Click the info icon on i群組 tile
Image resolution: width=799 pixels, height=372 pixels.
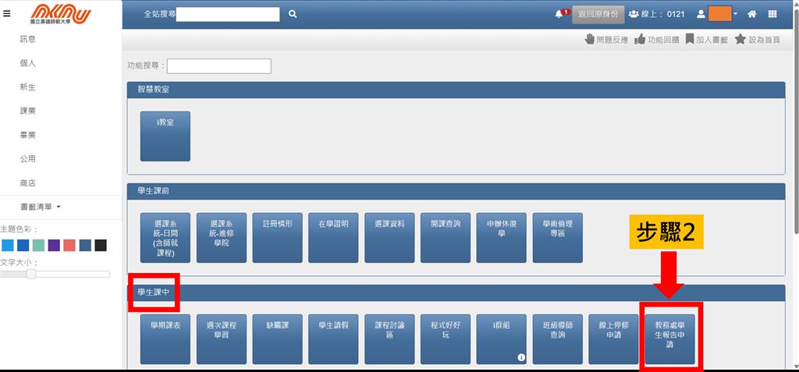[x=521, y=358]
